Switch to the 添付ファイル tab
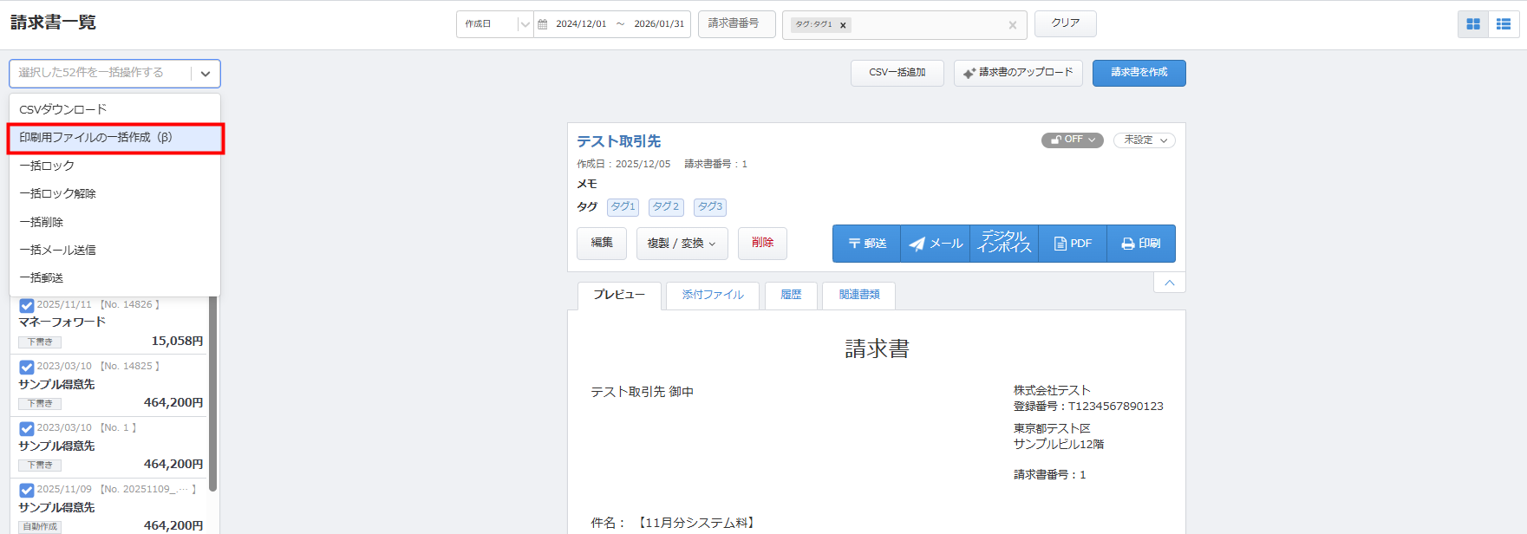Viewport: 1527px width, 534px height. tap(712, 295)
